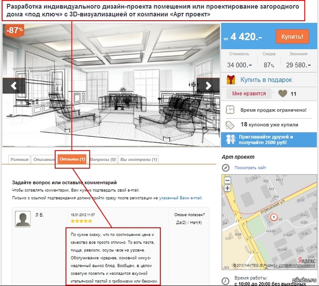Click the previous image arrow on slideshow
319x286 pixels.
pyautogui.click(x=14, y=86)
